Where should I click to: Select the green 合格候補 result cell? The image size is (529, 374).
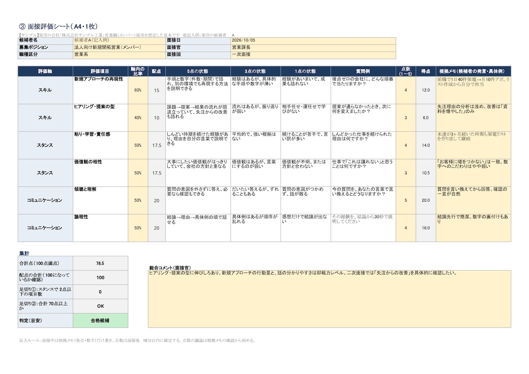coord(101,321)
